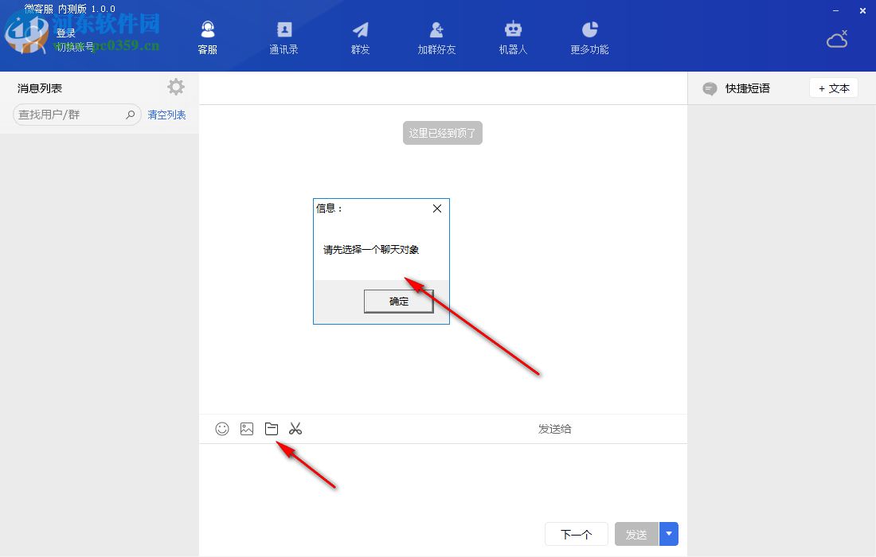Open the 发送 send options dropdown arrow
Viewport: 876px width, 557px height.
668,534
